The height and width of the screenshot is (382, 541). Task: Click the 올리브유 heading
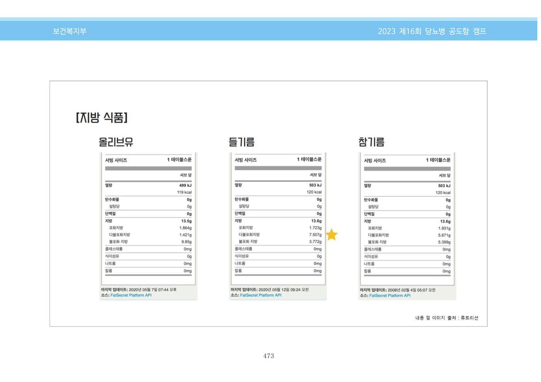pos(116,142)
